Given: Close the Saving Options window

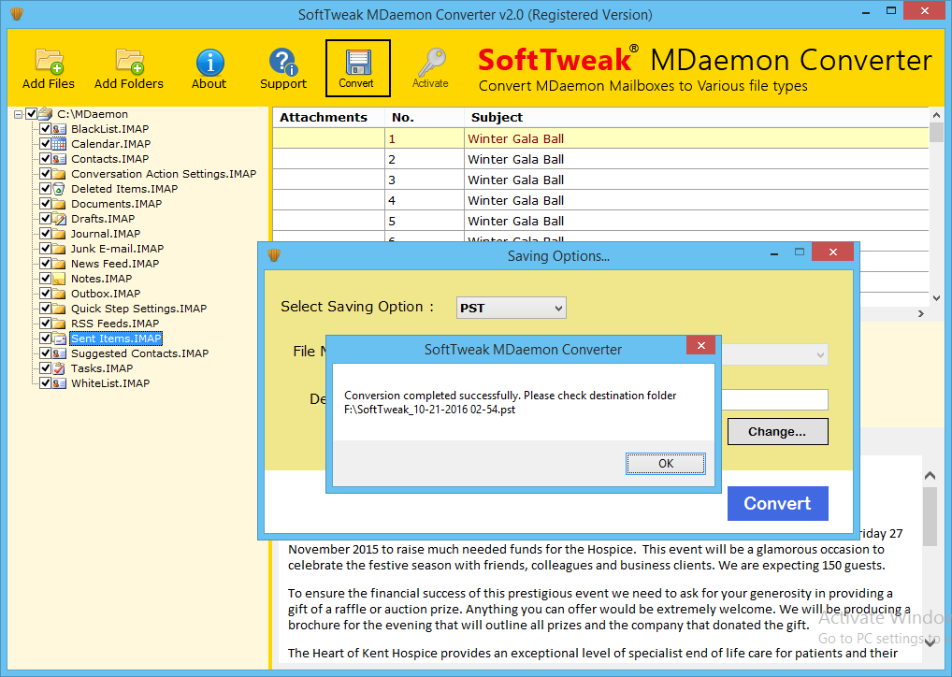Looking at the screenshot, I should [833, 252].
